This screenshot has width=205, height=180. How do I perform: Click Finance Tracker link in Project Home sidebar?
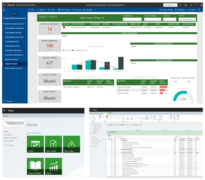[9, 141]
